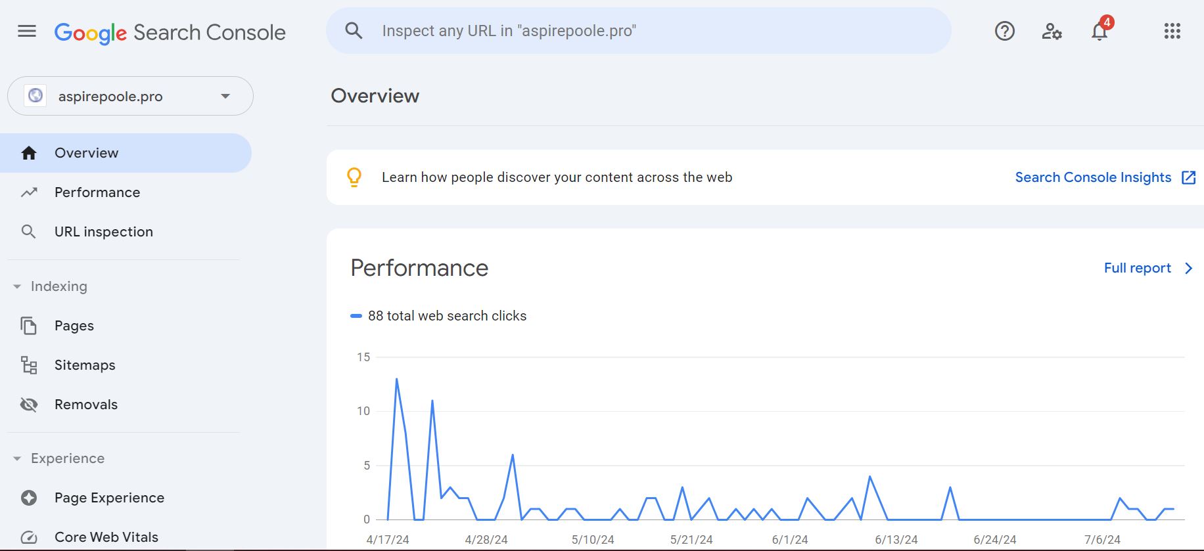
Task: Click the Overview page title
Action: [375, 96]
